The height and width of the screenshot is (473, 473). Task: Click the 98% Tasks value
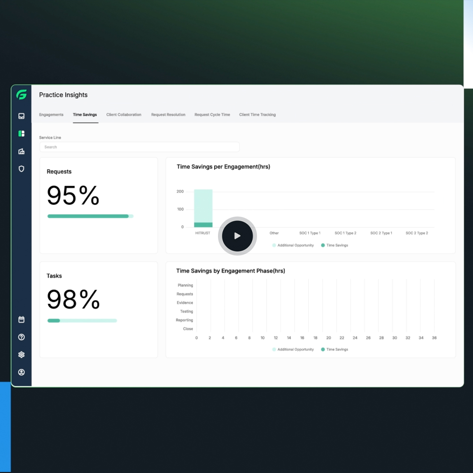(x=73, y=299)
